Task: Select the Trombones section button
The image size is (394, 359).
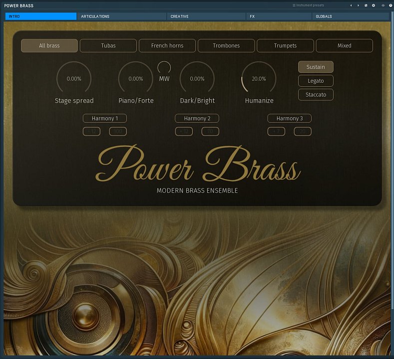Action: pos(226,45)
